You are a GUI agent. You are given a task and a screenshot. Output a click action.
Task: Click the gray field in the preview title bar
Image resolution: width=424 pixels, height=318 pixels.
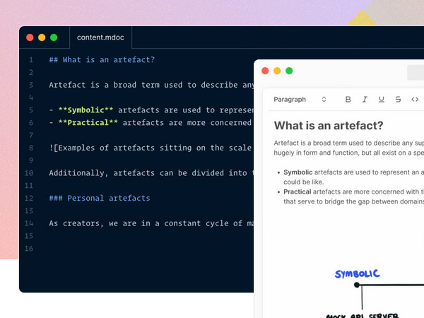(416, 71)
